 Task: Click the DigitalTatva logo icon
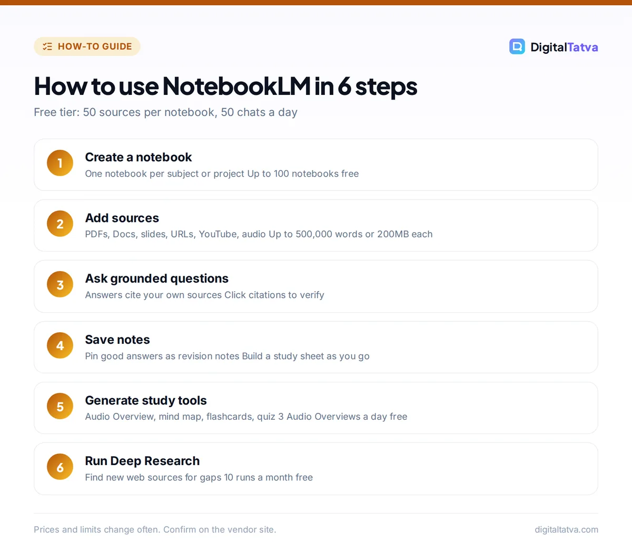[x=517, y=46]
